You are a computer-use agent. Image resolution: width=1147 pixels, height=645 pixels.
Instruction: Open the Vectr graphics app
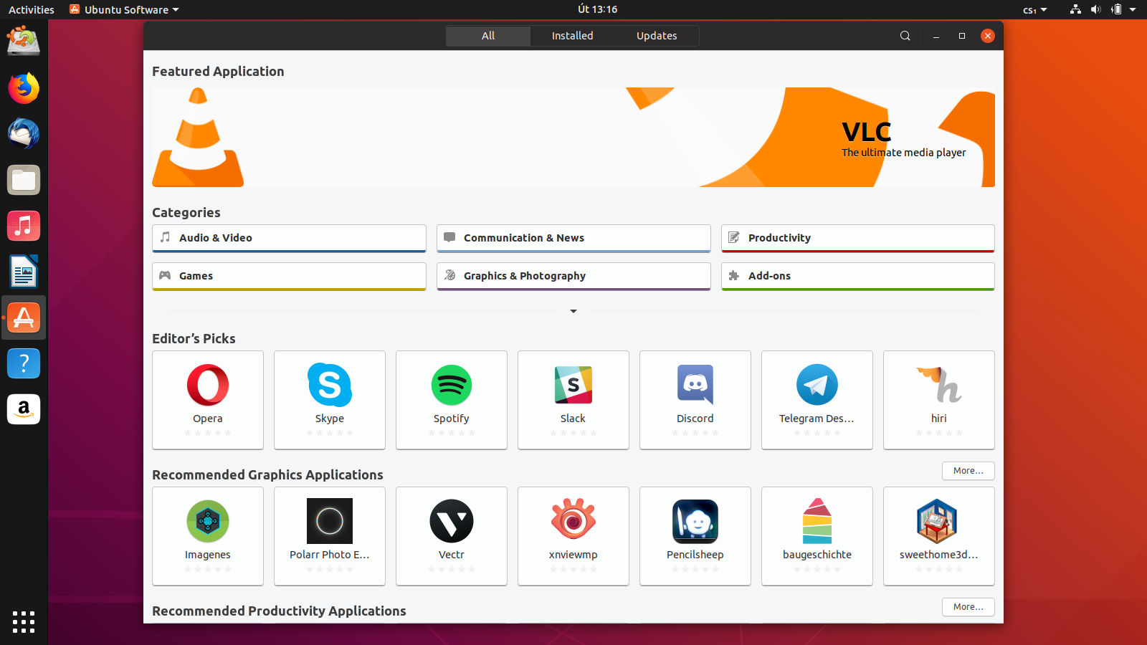click(x=451, y=536)
